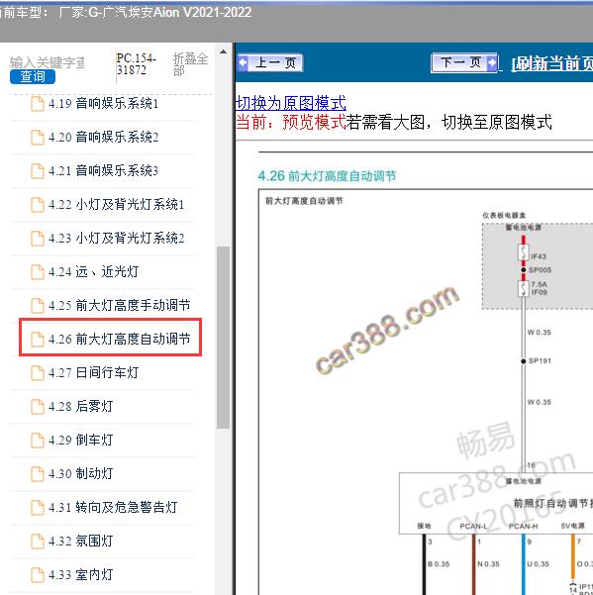Screen dimensions: 593x595
Task: Click the PCAN-H pin label
Action: click(523, 527)
